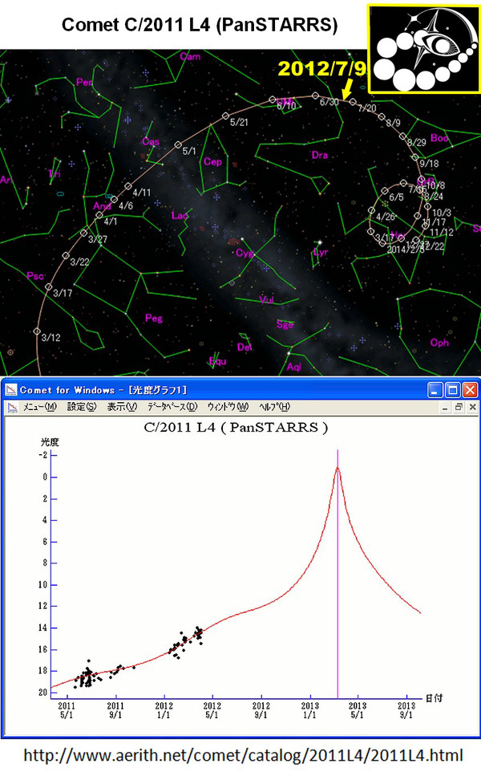The image size is (481, 772).
Task: Click the Comet for Windows title bar icon
Action: (10, 390)
